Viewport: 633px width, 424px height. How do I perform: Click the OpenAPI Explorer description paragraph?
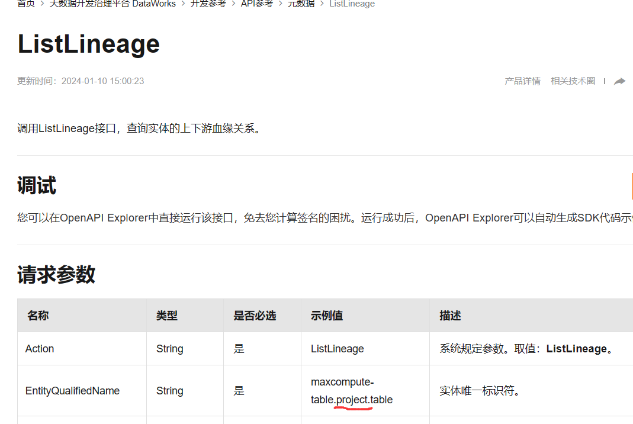(325, 218)
